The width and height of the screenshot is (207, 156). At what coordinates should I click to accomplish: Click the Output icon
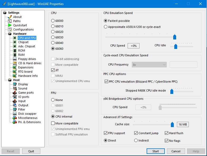point(15,105)
